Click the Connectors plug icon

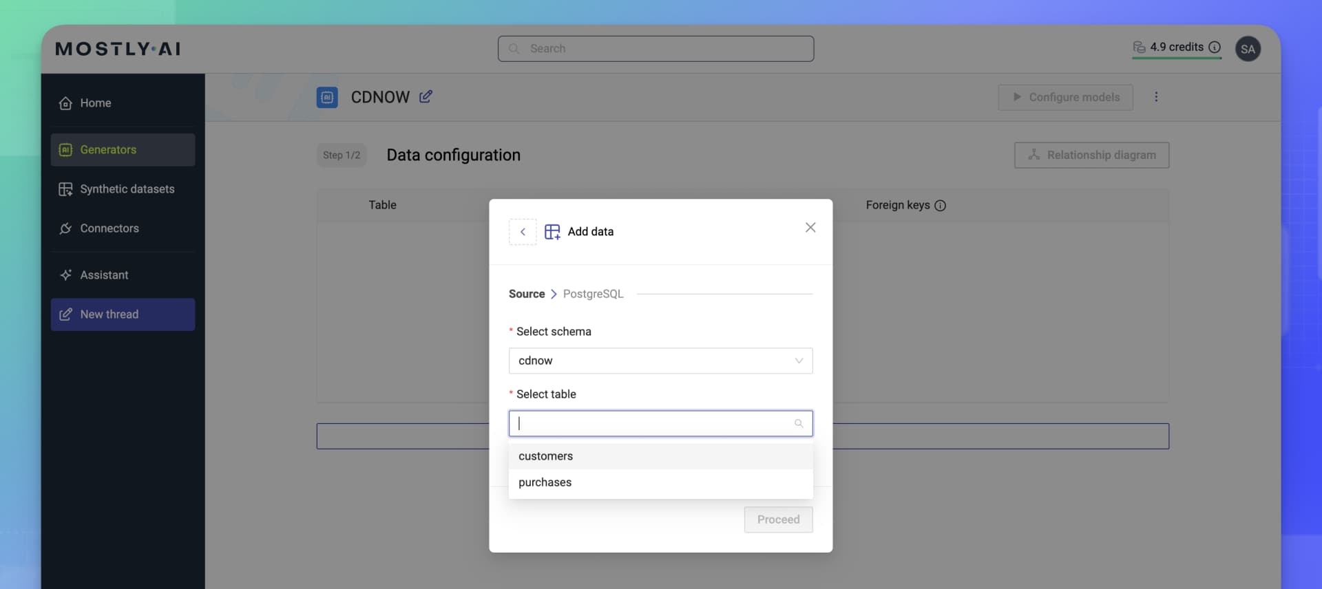65,228
